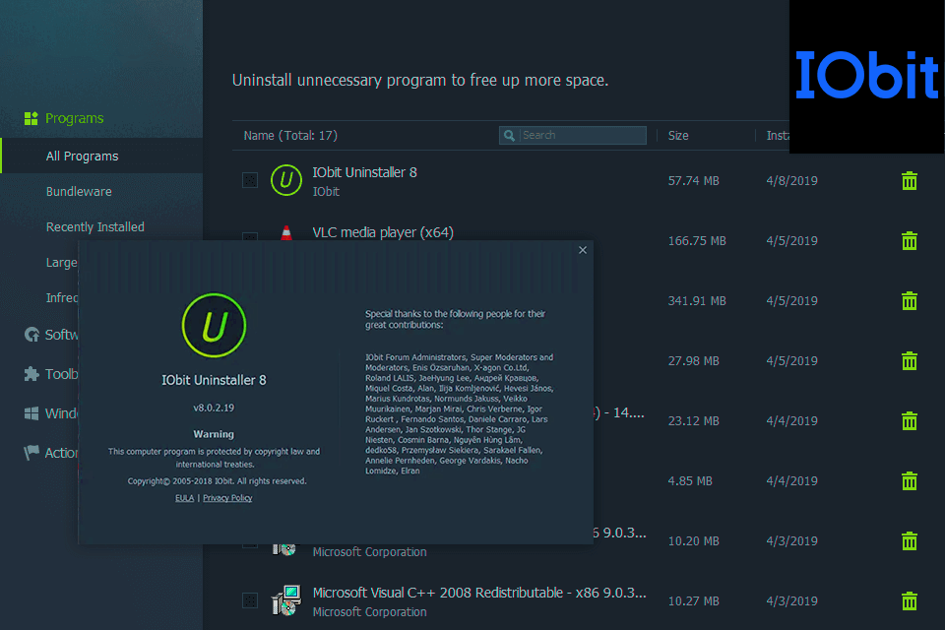This screenshot has width=945, height=630.
Task: Click the VLC media player (x64) name
Action: coord(383,232)
